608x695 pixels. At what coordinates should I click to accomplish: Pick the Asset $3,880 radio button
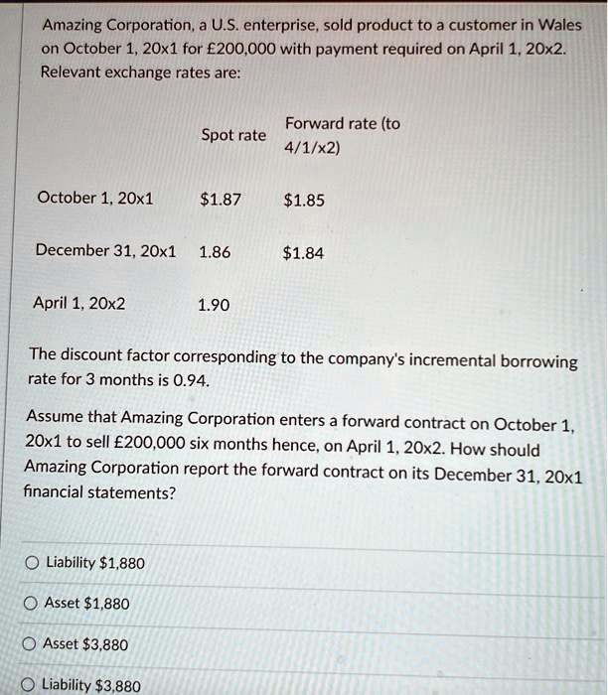29,644
